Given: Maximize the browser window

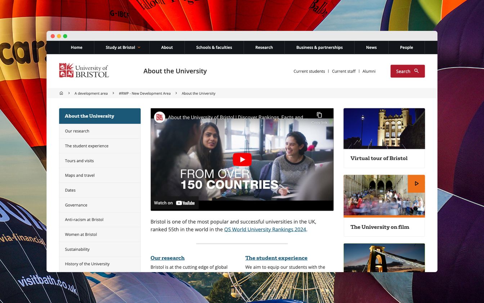Looking at the screenshot, I should coord(65,36).
